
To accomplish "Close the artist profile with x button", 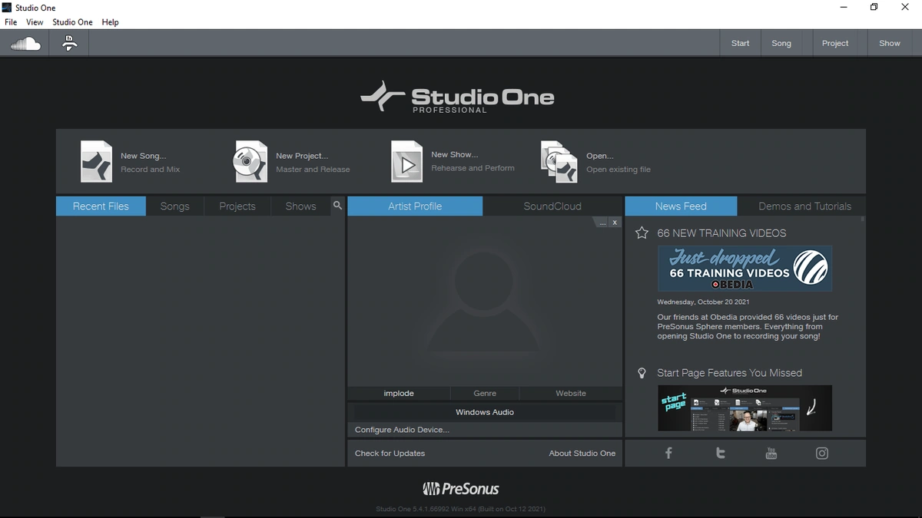I will pos(615,223).
